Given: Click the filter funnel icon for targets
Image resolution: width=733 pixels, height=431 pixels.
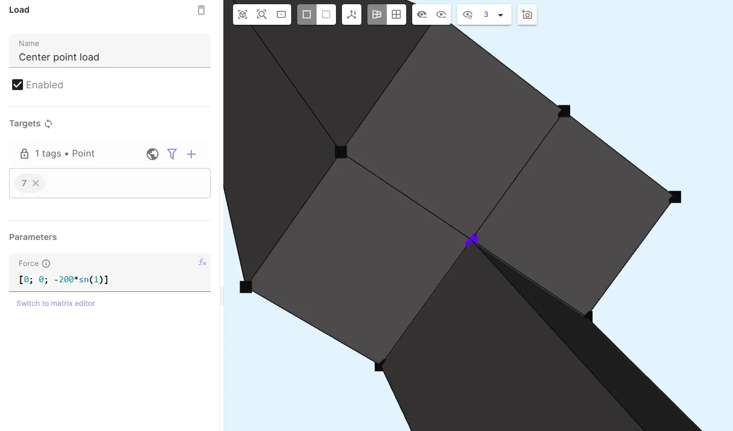Looking at the screenshot, I should (x=172, y=154).
